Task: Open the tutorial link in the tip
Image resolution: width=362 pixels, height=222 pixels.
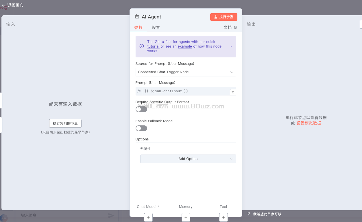Action: 153,46
